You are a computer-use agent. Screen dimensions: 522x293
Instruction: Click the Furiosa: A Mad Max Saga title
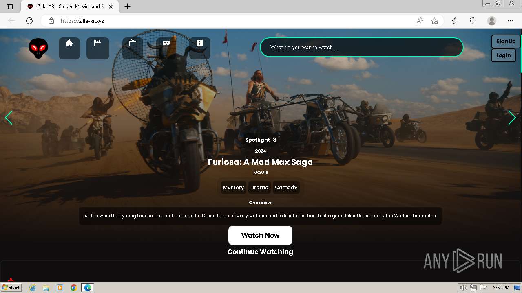(260, 162)
